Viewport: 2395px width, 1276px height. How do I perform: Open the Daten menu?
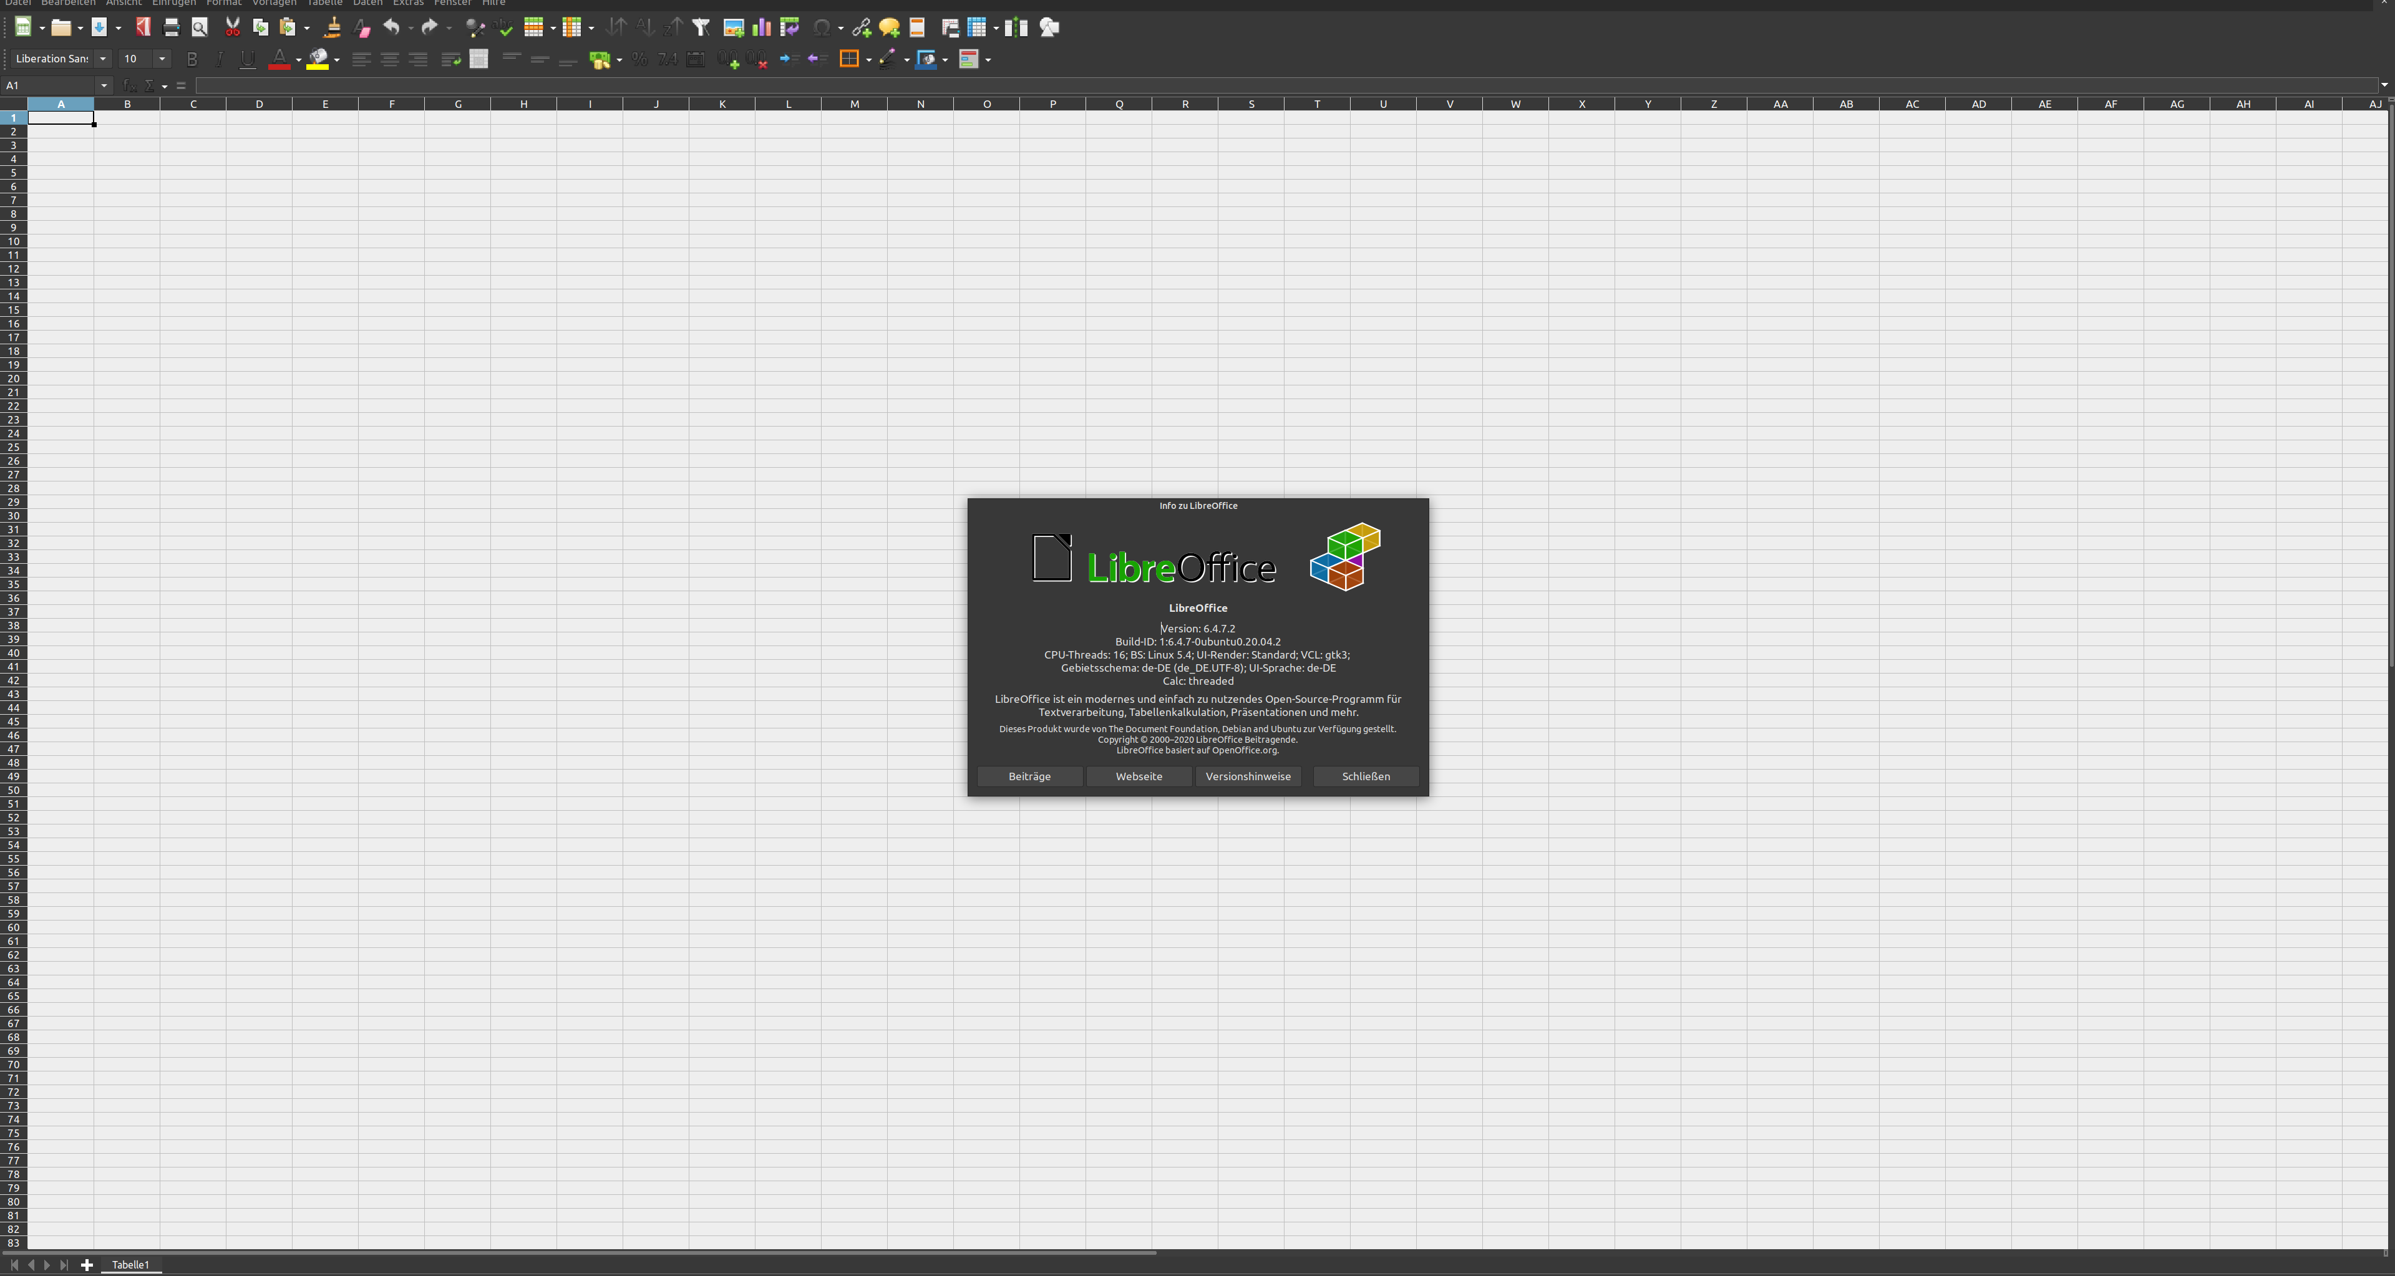click(367, 2)
